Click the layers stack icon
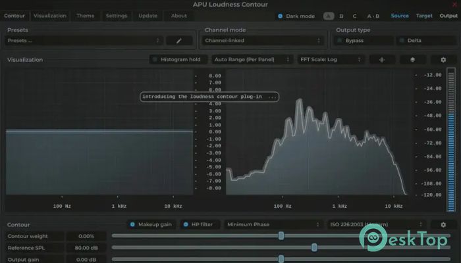The width and height of the screenshot is (461, 263). (412, 60)
